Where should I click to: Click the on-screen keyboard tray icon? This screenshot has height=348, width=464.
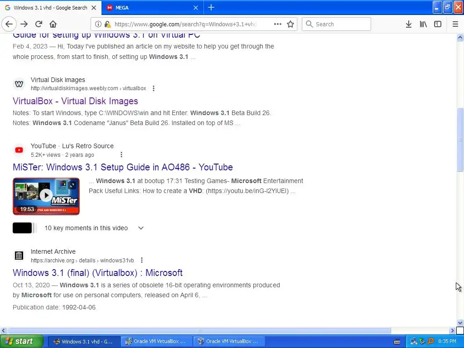coord(397,342)
